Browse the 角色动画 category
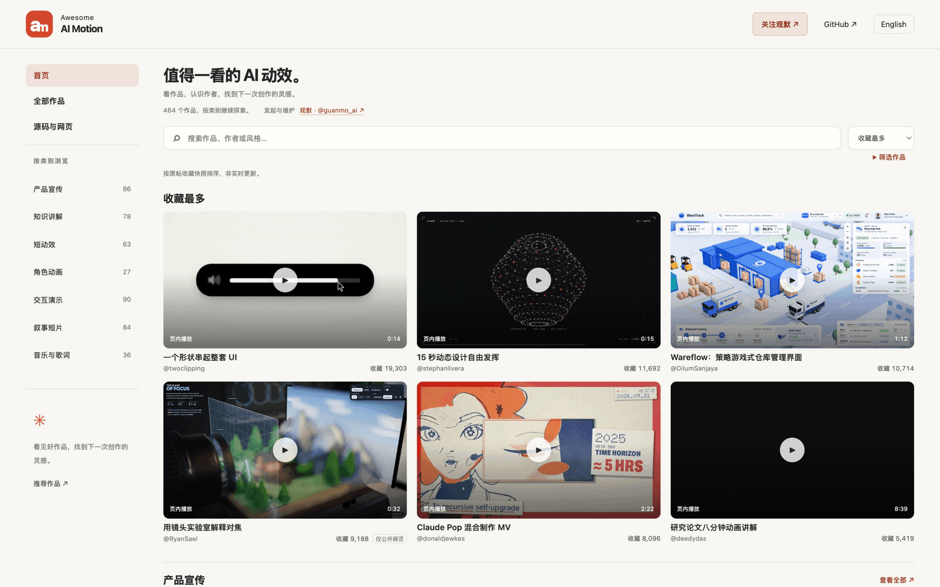 pos(82,272)
